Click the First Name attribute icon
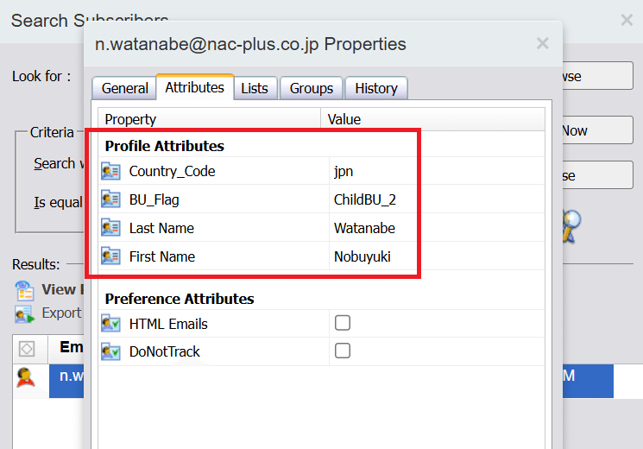Screen dimensions: 643x449 tap(110, 256)
